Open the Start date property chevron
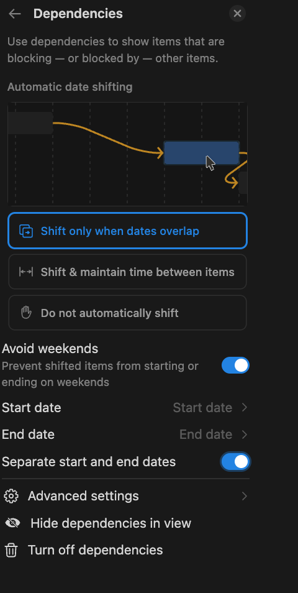Viewport: 298px width, 593px height. pyautogui.click(x=245, y=407)
